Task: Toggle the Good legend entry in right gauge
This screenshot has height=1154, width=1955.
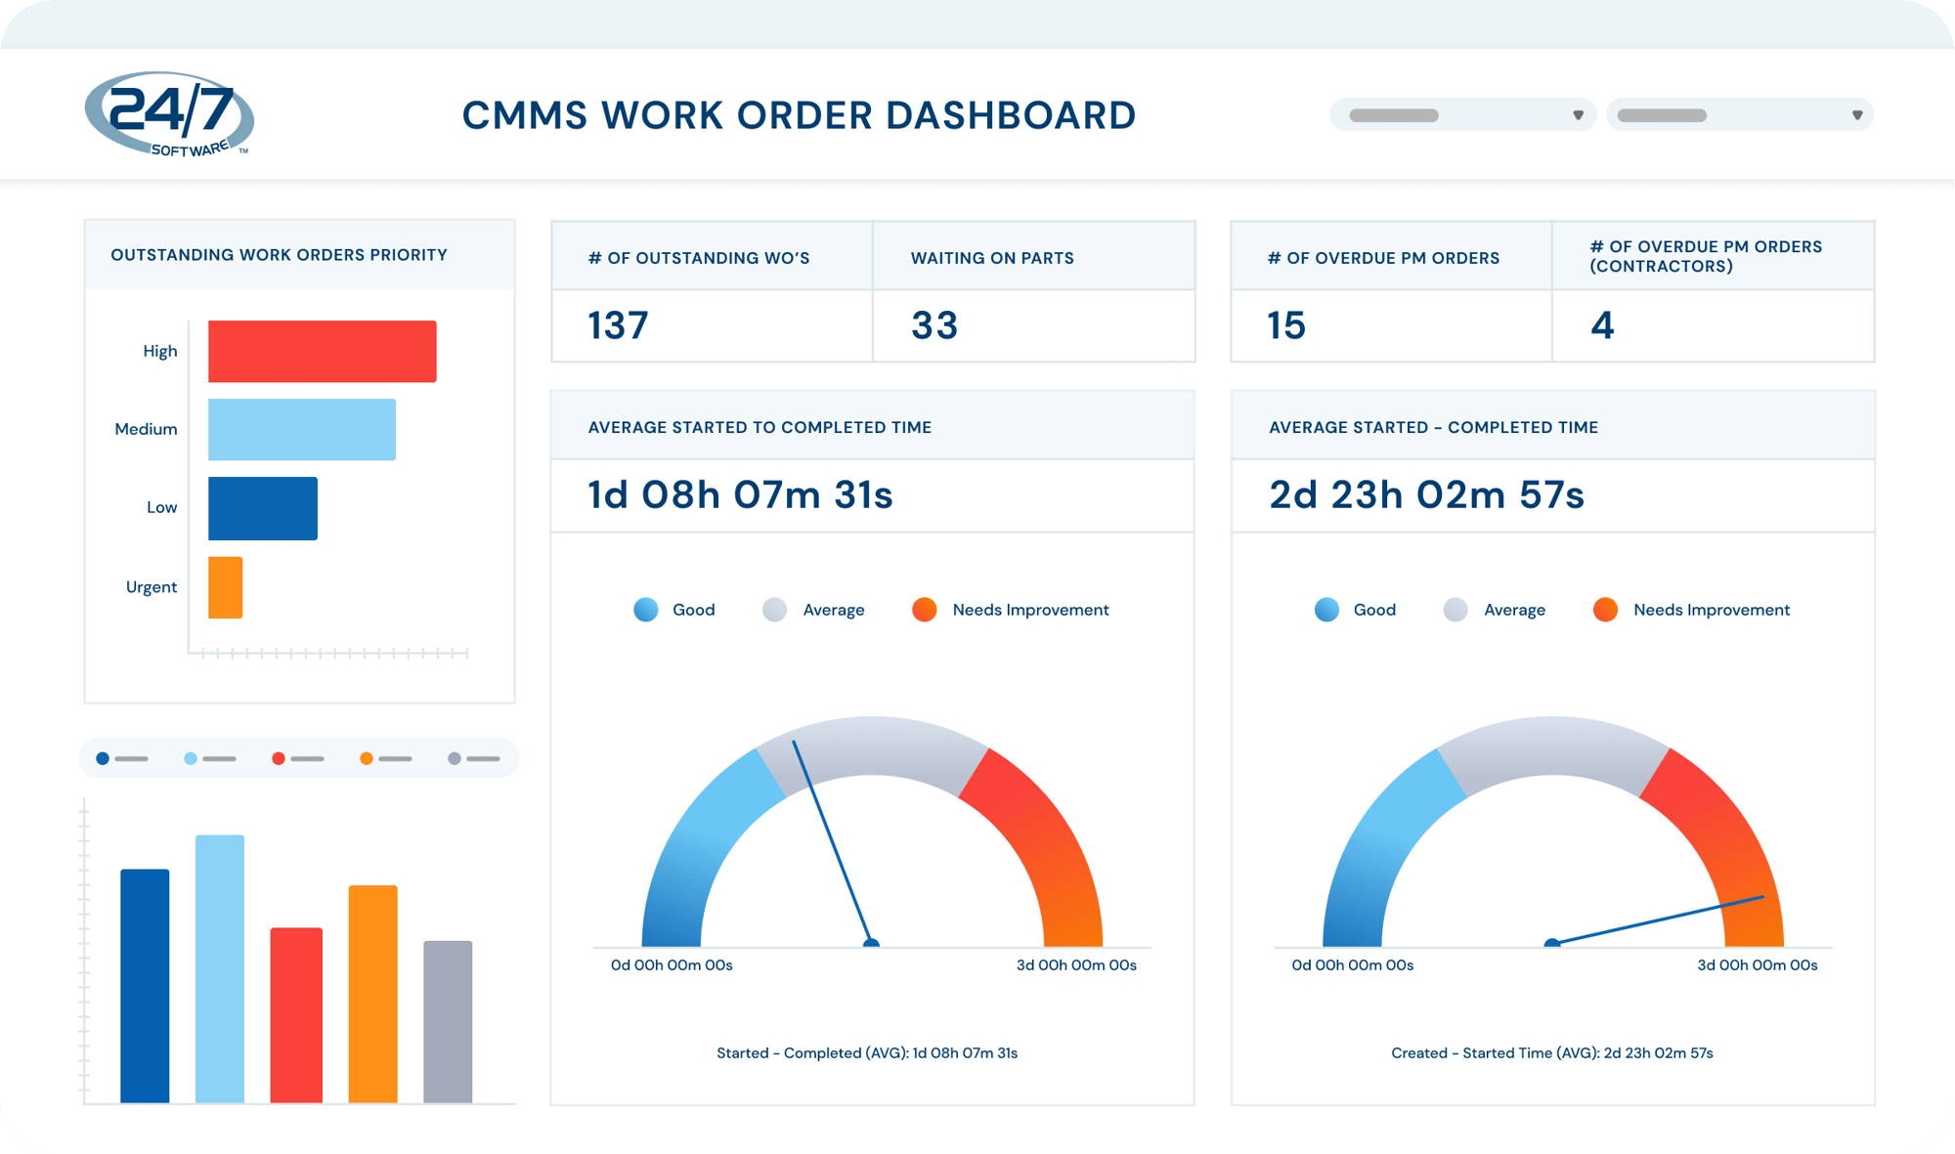Action: click(1373, 609)
